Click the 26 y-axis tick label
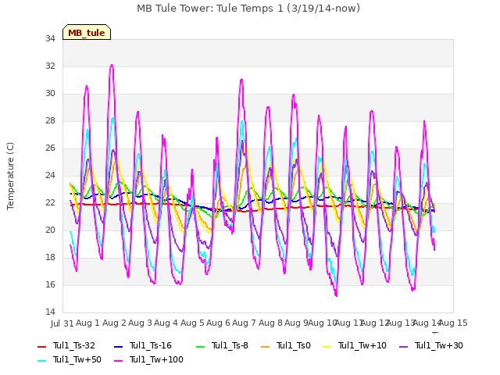 point(50,148)
